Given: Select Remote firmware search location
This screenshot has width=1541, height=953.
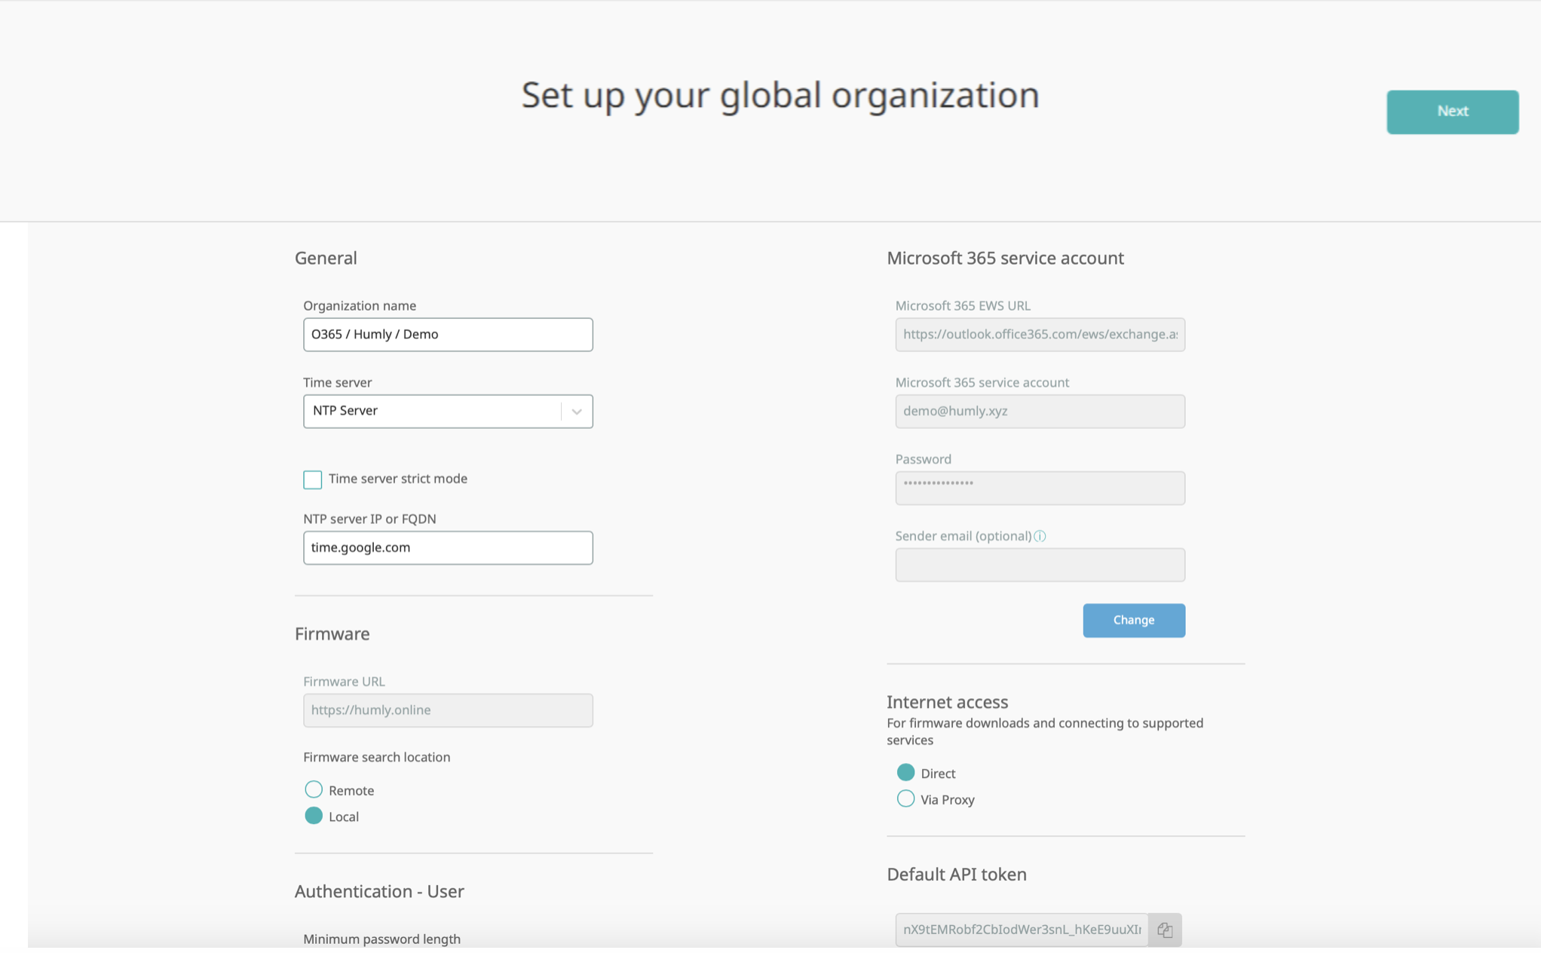Looking at the screenshot, I should point(313,789).
